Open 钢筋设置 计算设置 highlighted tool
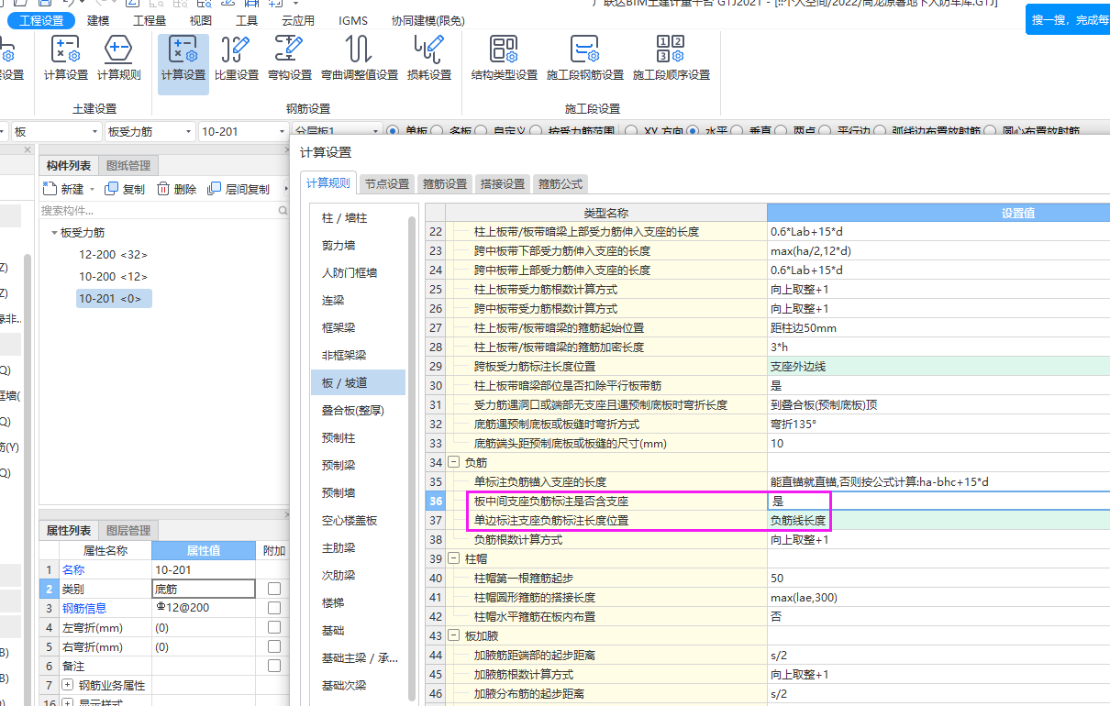Screen dimensions: 1110x706 coord(183,62)
